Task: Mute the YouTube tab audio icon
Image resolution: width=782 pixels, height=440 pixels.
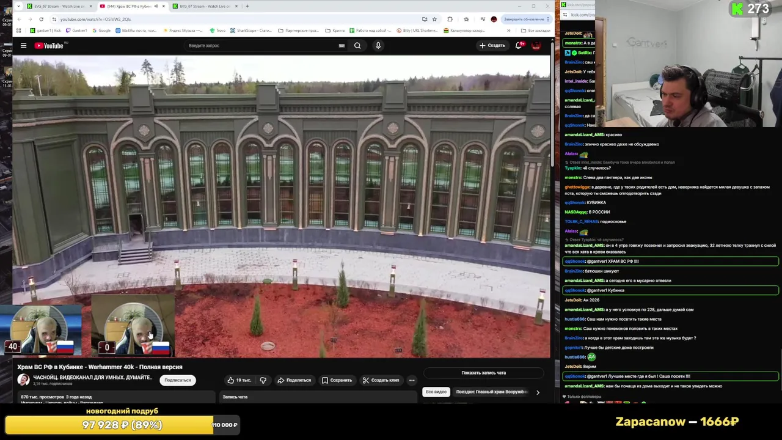Action: tap(156, 6)
